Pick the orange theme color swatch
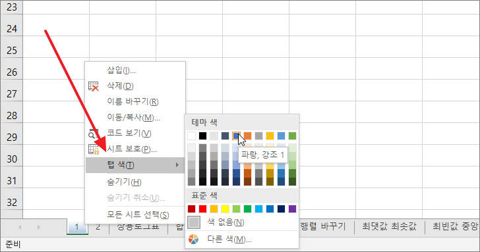Image resolution: width=480 pixels, height=252 pixels. tap(247, 136)
